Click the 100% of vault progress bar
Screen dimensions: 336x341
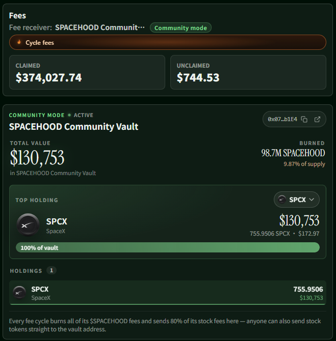coord(168,248)
